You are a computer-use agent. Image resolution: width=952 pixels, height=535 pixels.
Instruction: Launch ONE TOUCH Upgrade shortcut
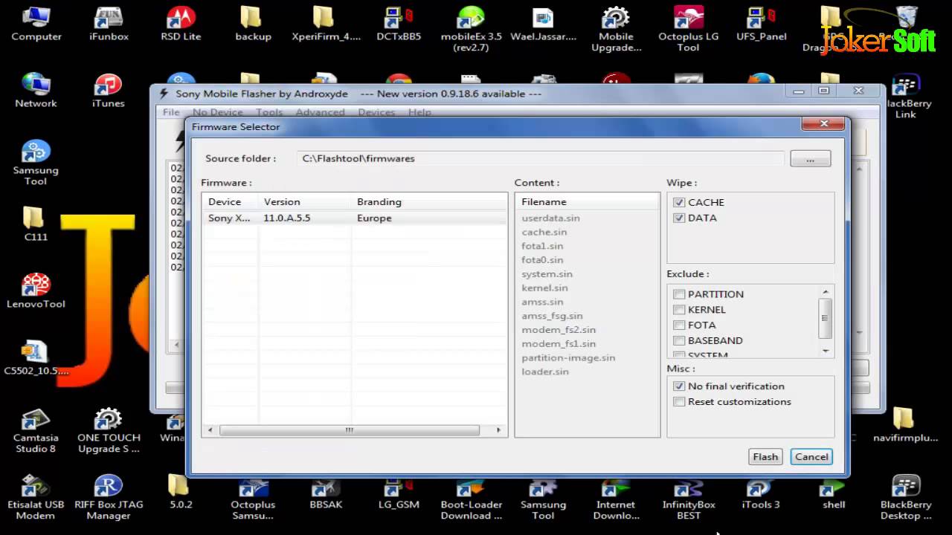point(109,430)
